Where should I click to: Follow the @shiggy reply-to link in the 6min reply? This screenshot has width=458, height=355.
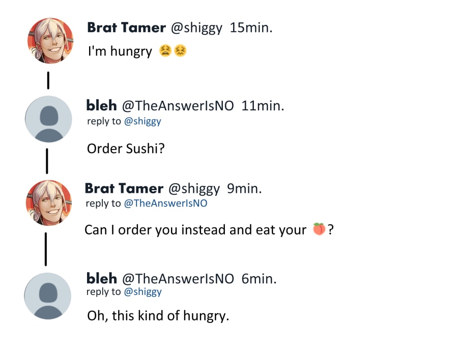pyautogui.click(x=142, y=291)
